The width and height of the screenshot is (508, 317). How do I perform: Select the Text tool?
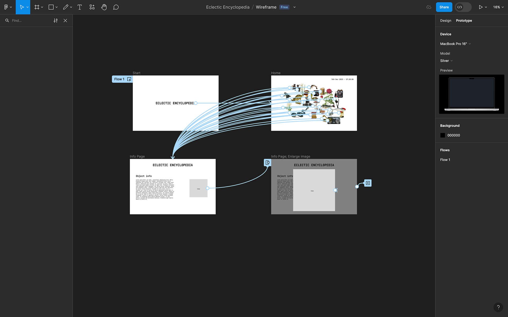pos(80,7)
